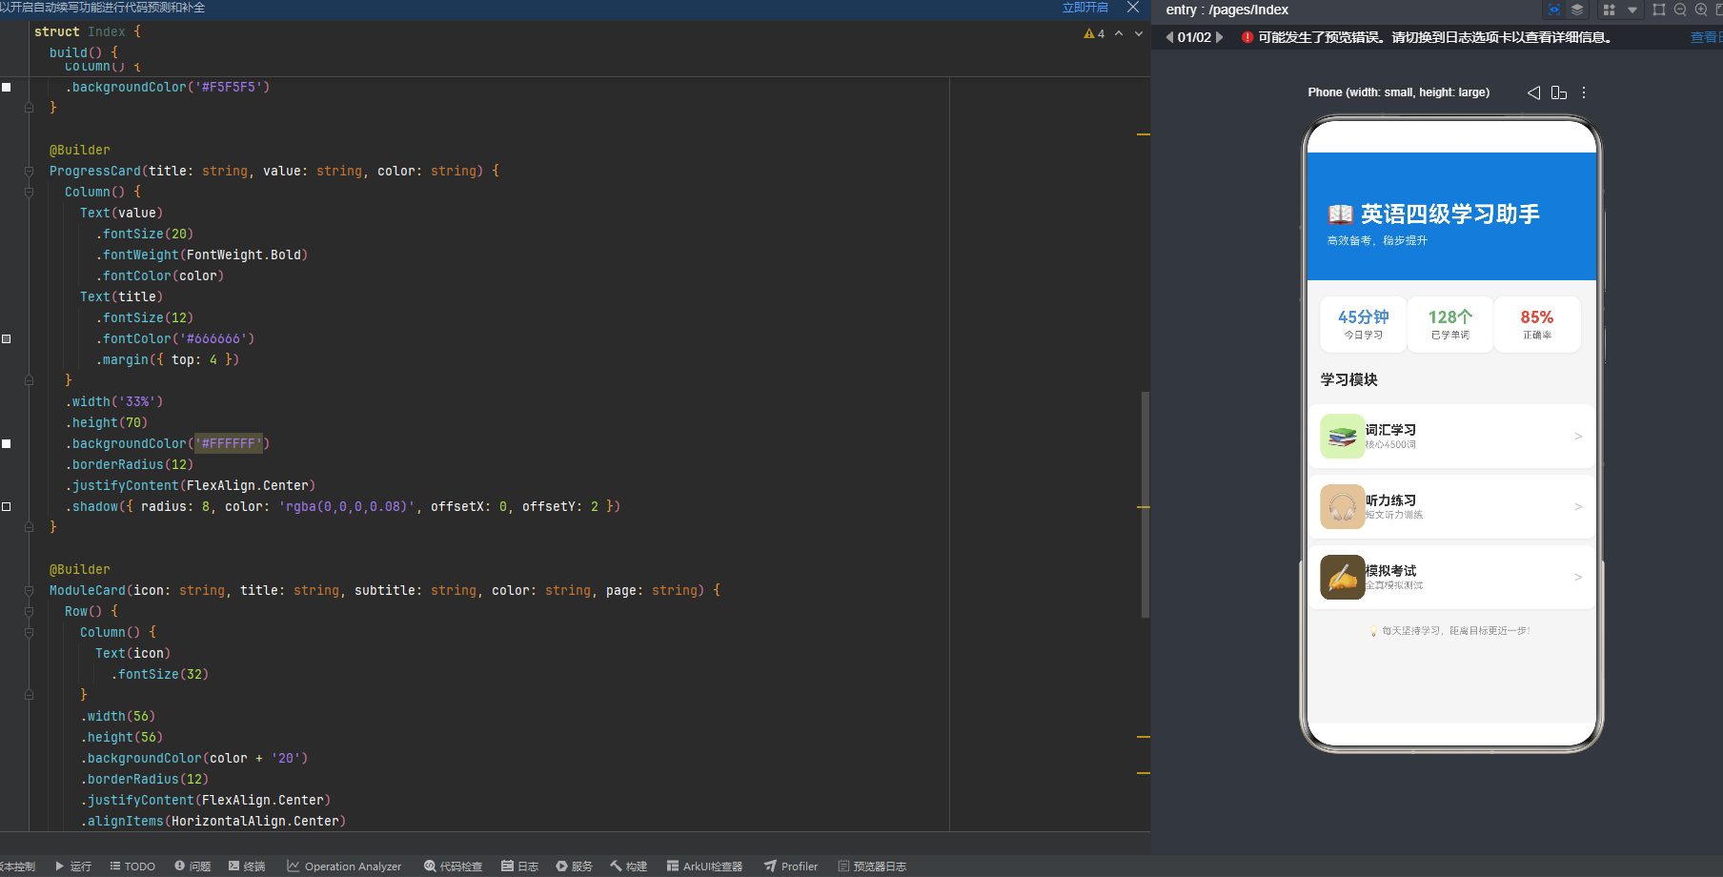Click the editor vertical scrollbar thumb
1723x877 pixels.
coord(1145,504)
